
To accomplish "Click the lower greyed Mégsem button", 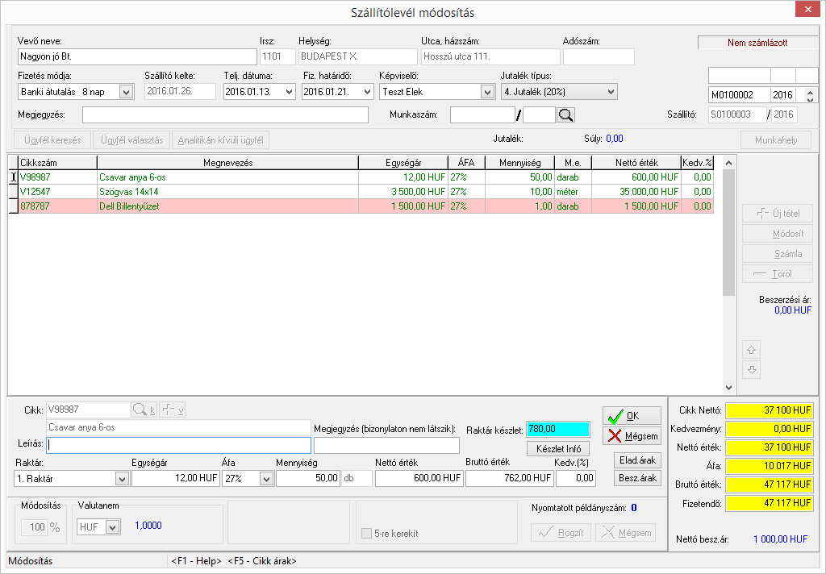I will tap(626, 532).
